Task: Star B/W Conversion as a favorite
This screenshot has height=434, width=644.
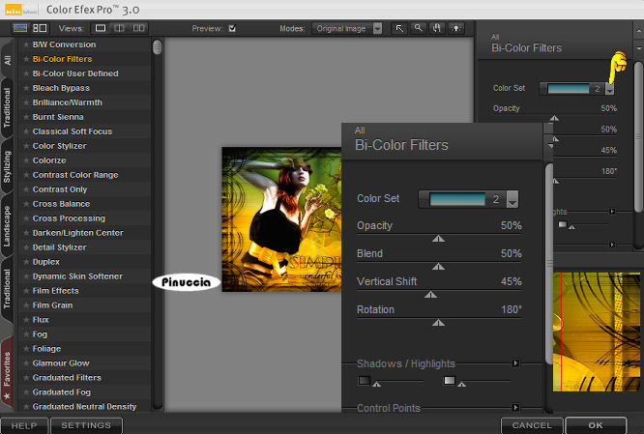Action: pyautogui.click(x=26, y=44)
